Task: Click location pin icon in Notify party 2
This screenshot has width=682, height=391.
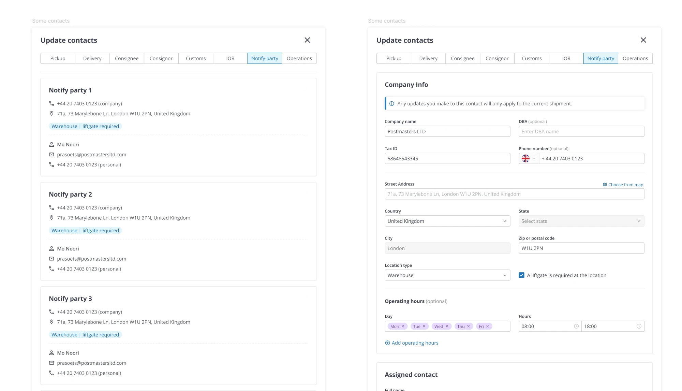Action: click(x=51, y=218)
